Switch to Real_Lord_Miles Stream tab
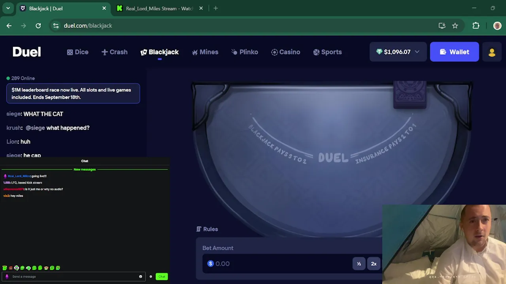 159,8
